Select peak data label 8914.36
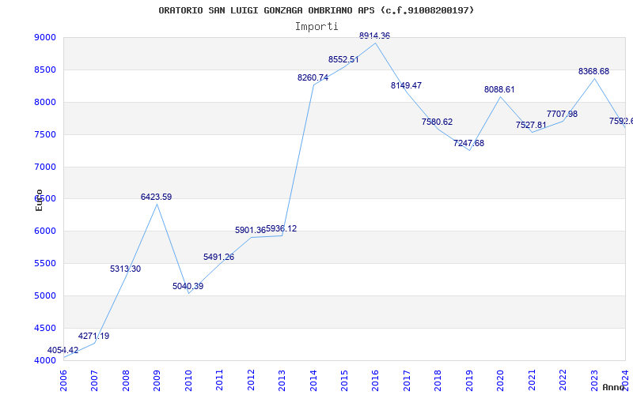This screenshot has width=633, height=395. [374, 36]
